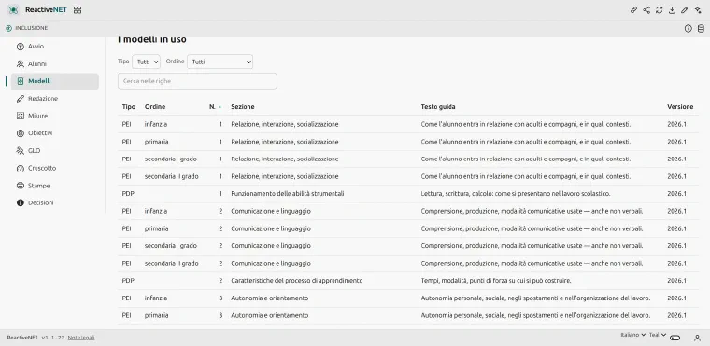Image resolution: width=710 pixels, height=346 pixels.
Task: Click the Redazione pencil icon in sidebar
Action: 20,99
